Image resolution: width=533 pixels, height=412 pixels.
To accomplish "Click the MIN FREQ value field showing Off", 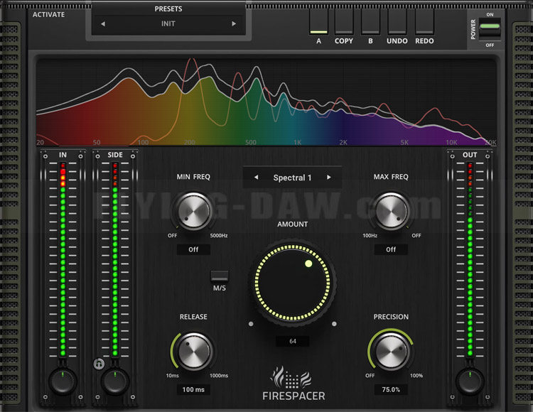I will 193,249.
